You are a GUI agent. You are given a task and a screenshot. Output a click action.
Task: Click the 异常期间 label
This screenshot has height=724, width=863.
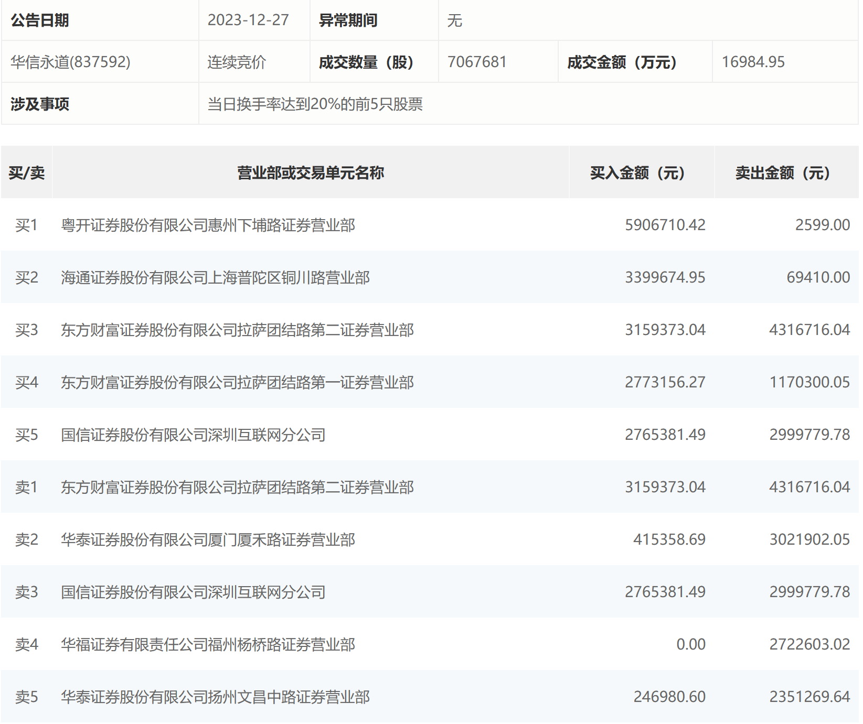coord(348,20)
